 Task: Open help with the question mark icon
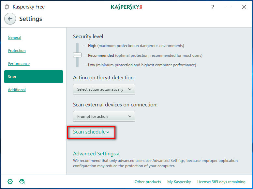coord(213,7)
